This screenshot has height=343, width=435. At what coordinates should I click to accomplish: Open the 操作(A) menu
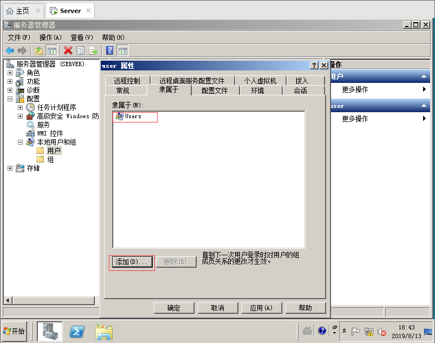[50, 37]
